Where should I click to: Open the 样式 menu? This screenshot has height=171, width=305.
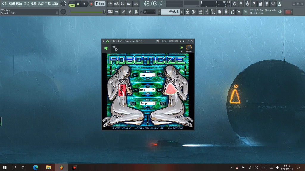26,4
